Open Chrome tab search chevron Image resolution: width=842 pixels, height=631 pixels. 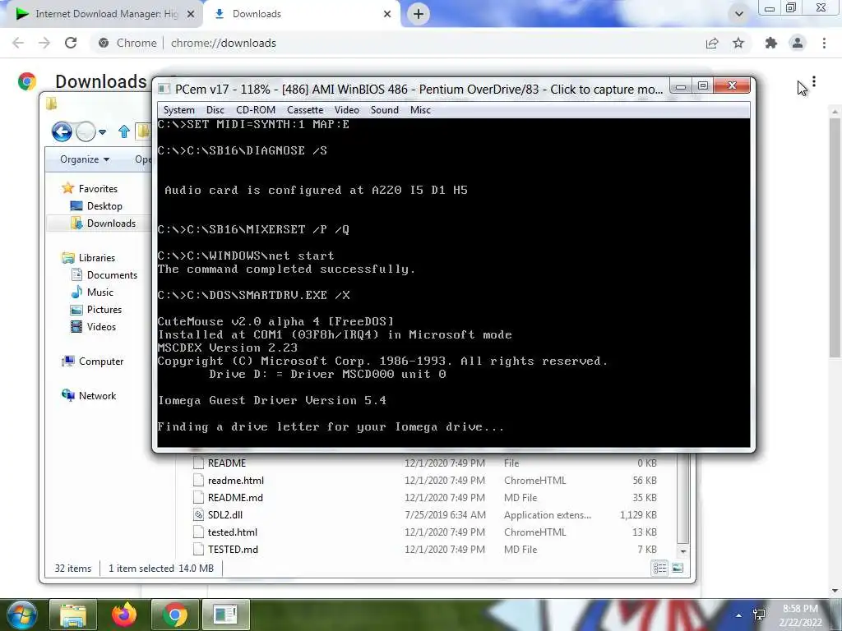pyautogui.click(x=739, y=14)
